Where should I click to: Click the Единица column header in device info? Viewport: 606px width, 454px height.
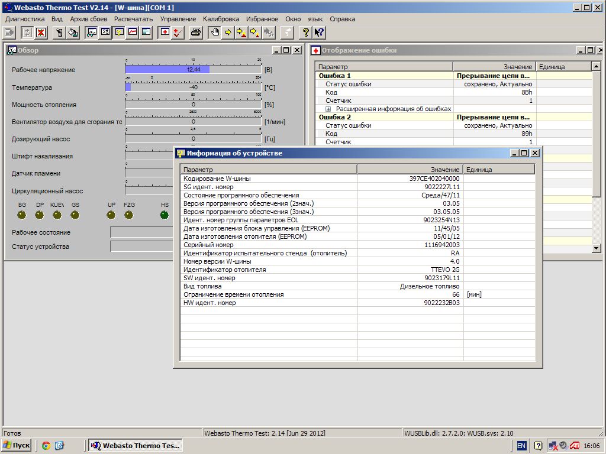click(499, 170)
